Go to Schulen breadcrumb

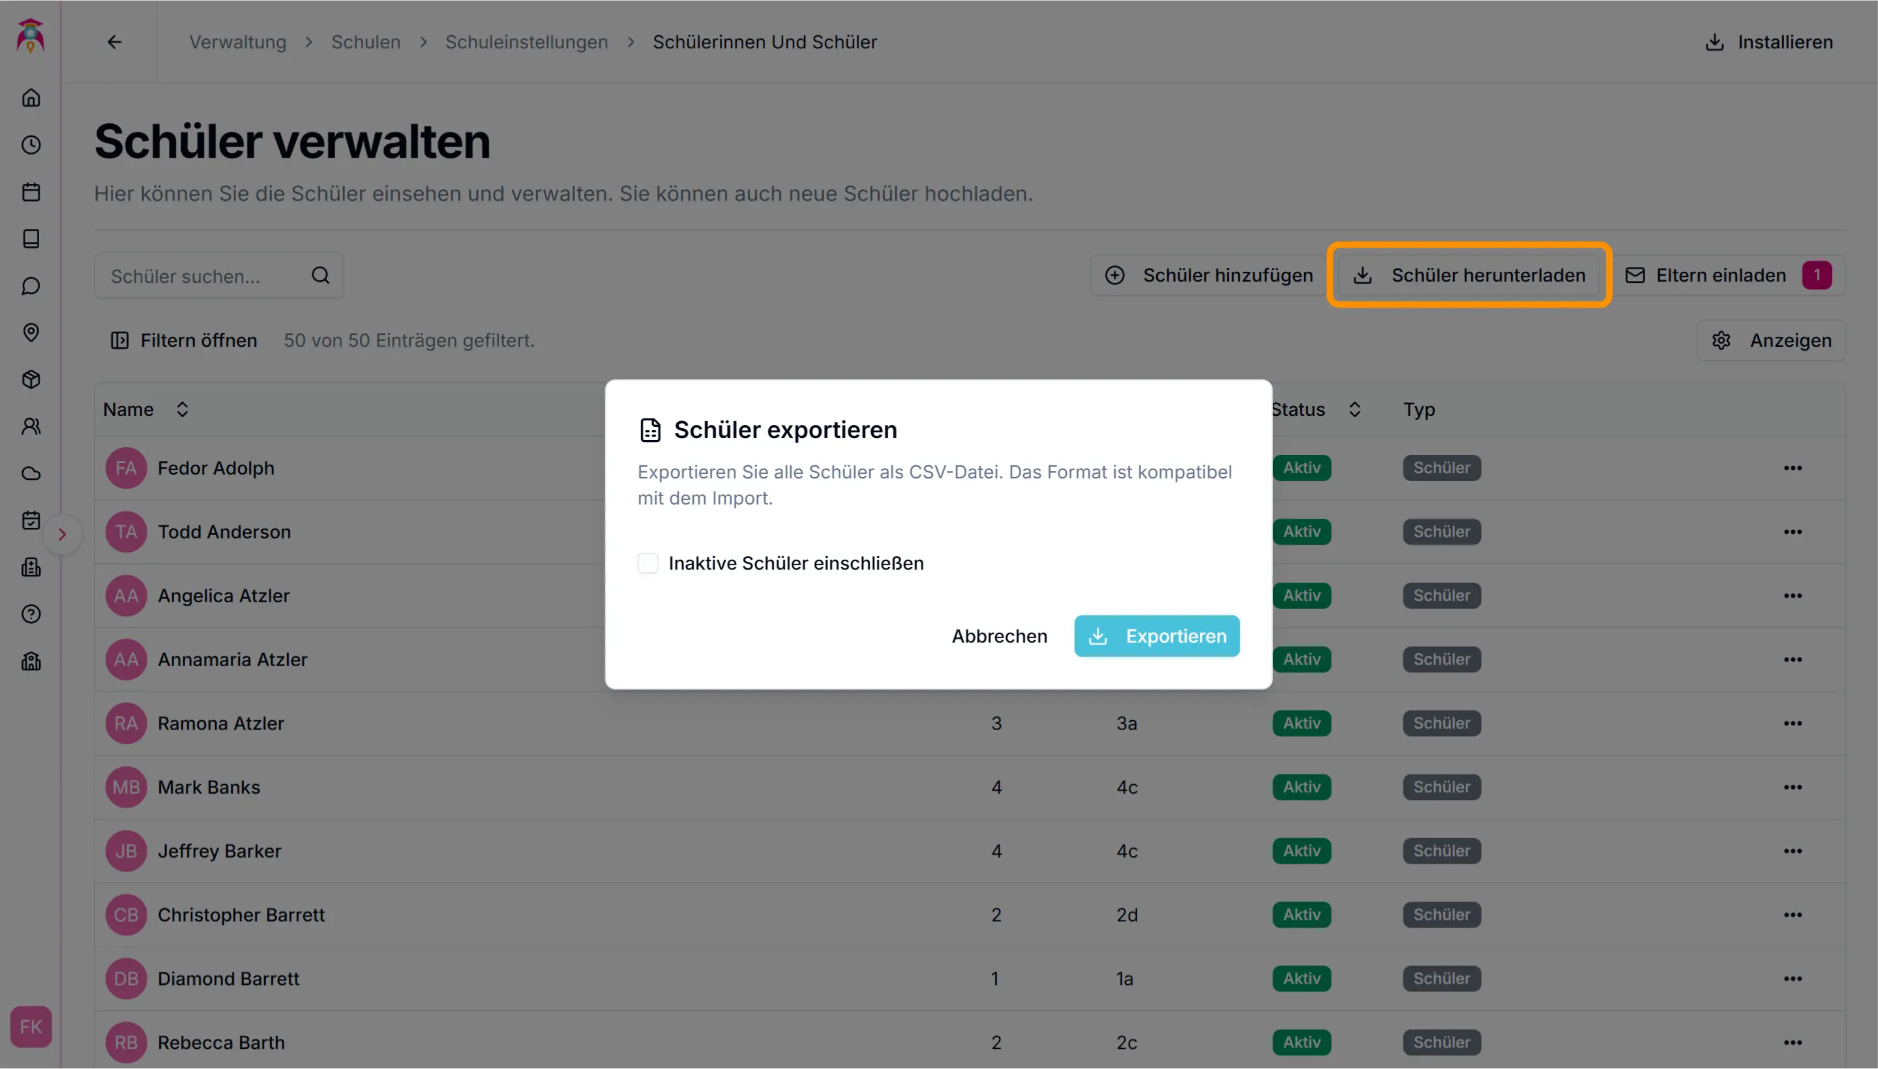tap(366, 42)
